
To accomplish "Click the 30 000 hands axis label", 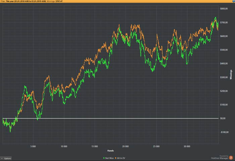I will [187, 147].
